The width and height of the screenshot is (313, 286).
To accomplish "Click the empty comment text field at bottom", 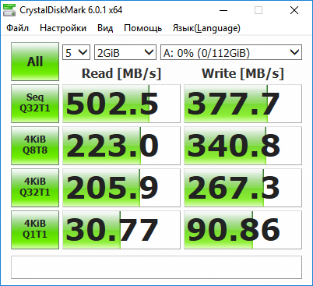I will (156, 267).
